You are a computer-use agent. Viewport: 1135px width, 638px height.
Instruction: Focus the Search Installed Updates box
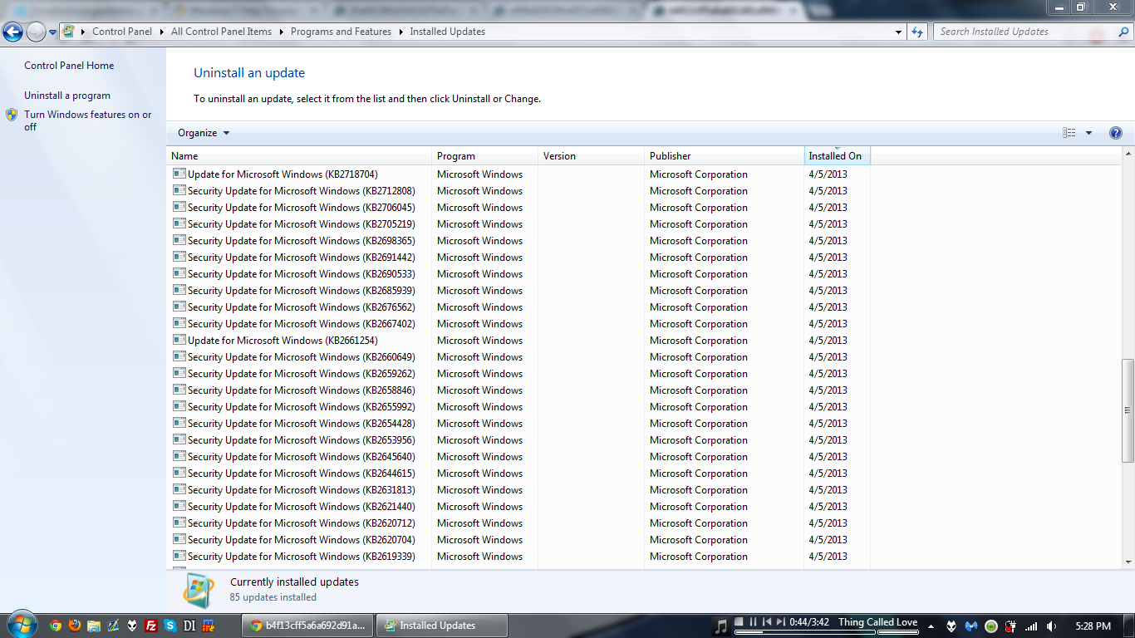click(x=1024, y=32)
